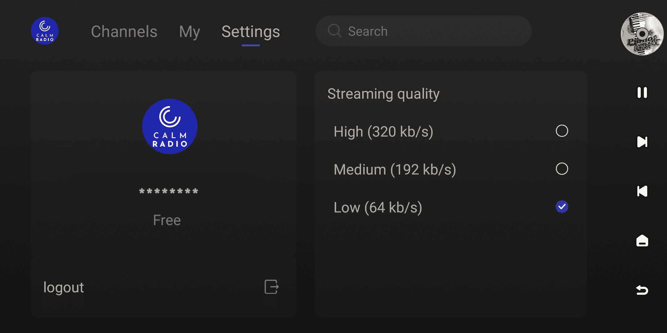Tap the home icon in sidebar
Screen dimensions: 667x333
(x=642, y=240)
